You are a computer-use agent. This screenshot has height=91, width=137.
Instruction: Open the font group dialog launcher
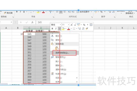pos(53,17)
